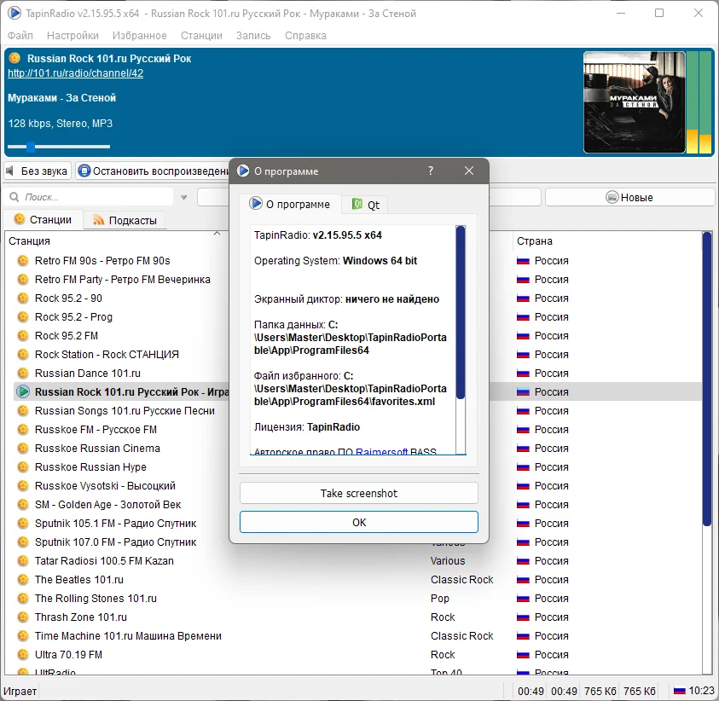Image resolution: width=719 pixels, height=701 pixels.
Task: Close the О программе dialog
Action: 468,171
